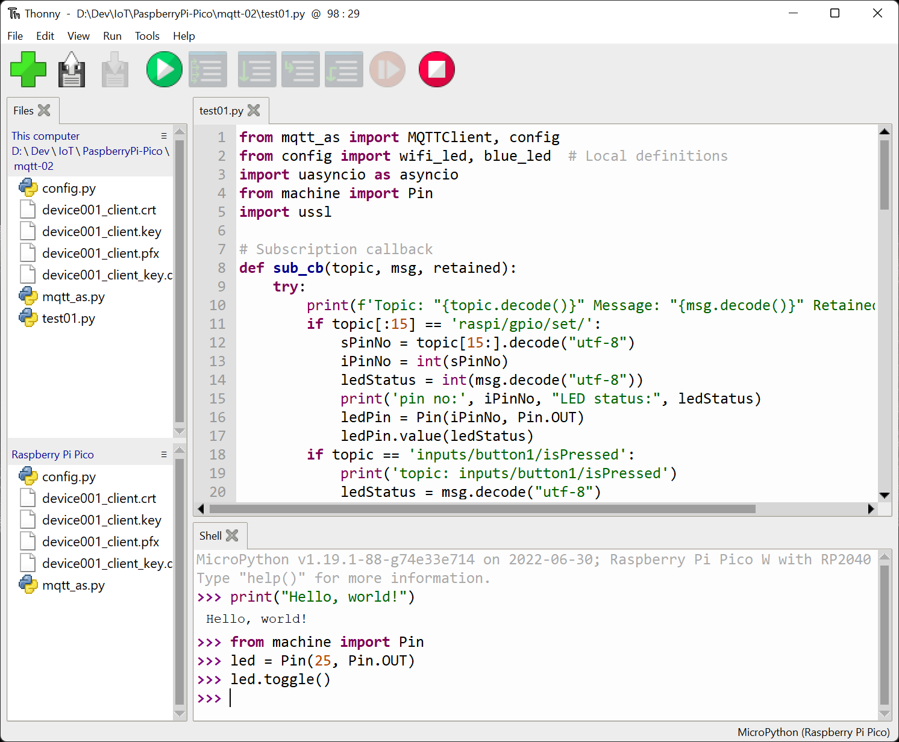Open the Help menu
Image resolution: width=899 pixels, height=742 pixels.
(184, 36)
